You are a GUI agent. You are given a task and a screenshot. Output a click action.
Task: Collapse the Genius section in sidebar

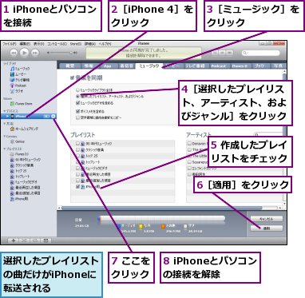(4, 136)
